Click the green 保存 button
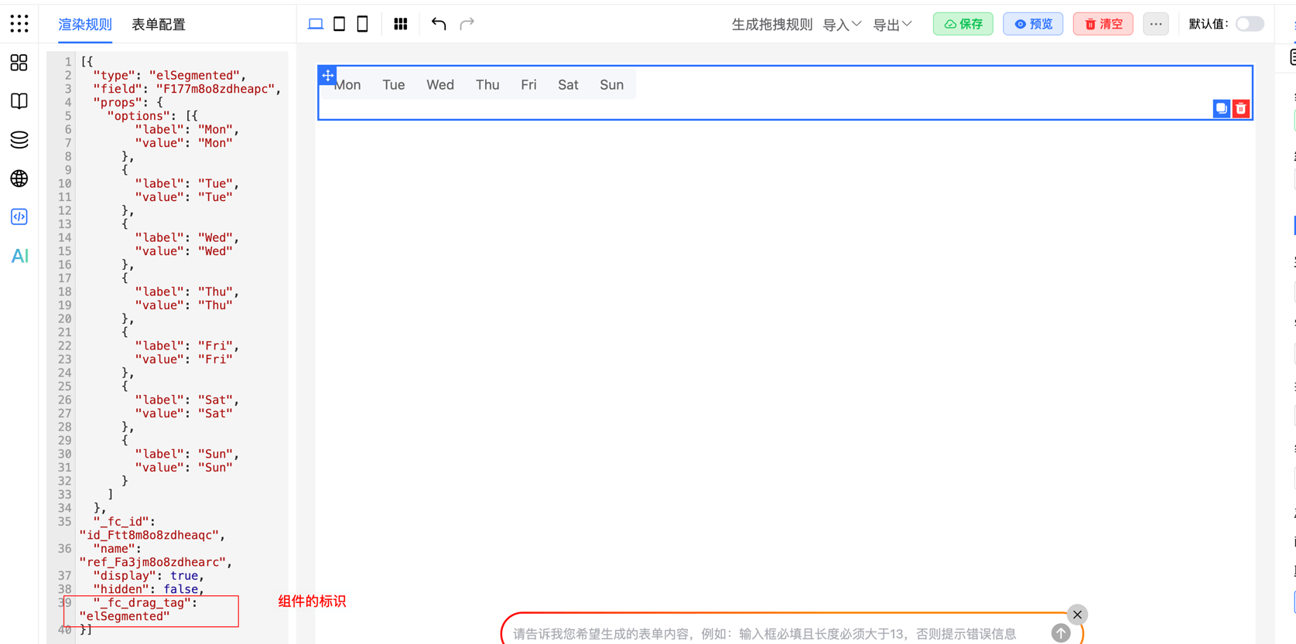The width and height of the screenshot is (1296, 644). point(963,24)
